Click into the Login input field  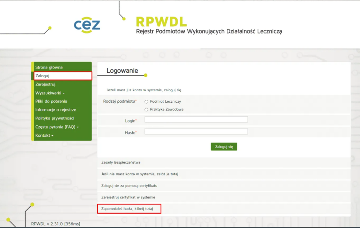pyautogui.click(x=196, y=119)
